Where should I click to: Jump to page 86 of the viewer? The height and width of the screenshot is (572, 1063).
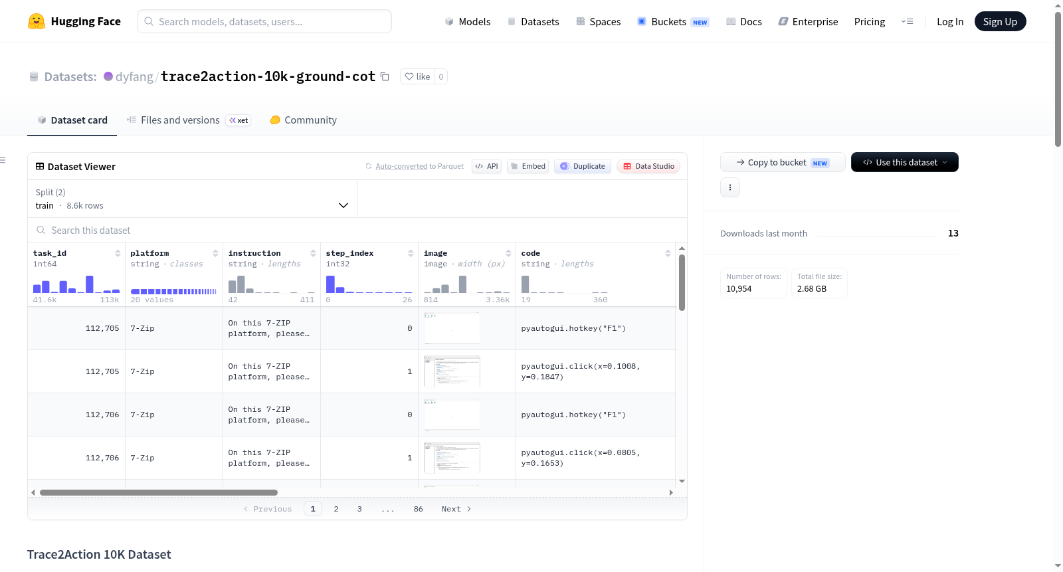[418, 509]
